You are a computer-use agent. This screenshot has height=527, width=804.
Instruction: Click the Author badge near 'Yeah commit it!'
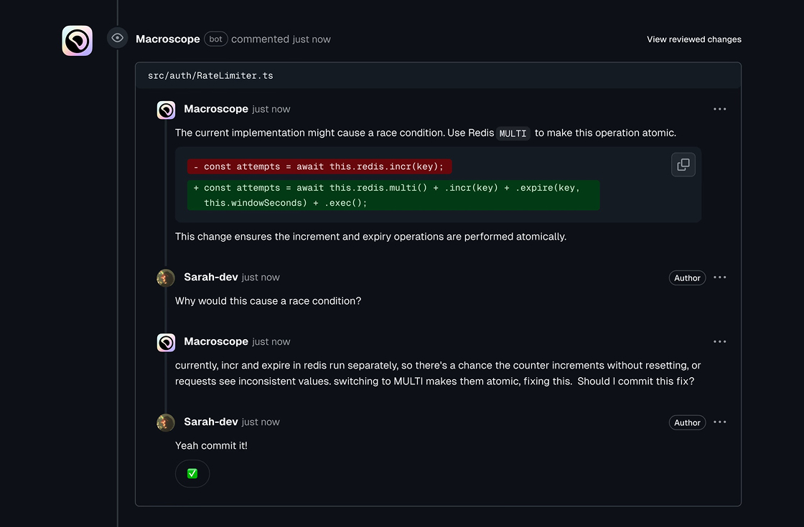click(x=687, y=422)
